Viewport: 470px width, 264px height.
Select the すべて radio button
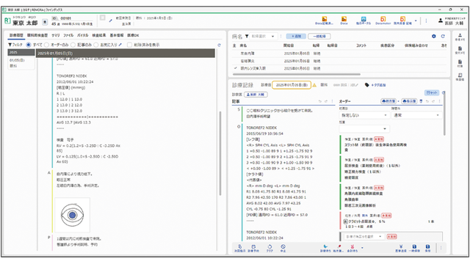(x=29, y=45)
